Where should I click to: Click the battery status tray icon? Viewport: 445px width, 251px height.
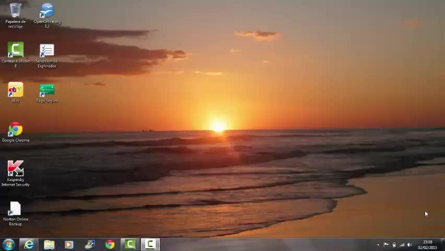[394, 245]
